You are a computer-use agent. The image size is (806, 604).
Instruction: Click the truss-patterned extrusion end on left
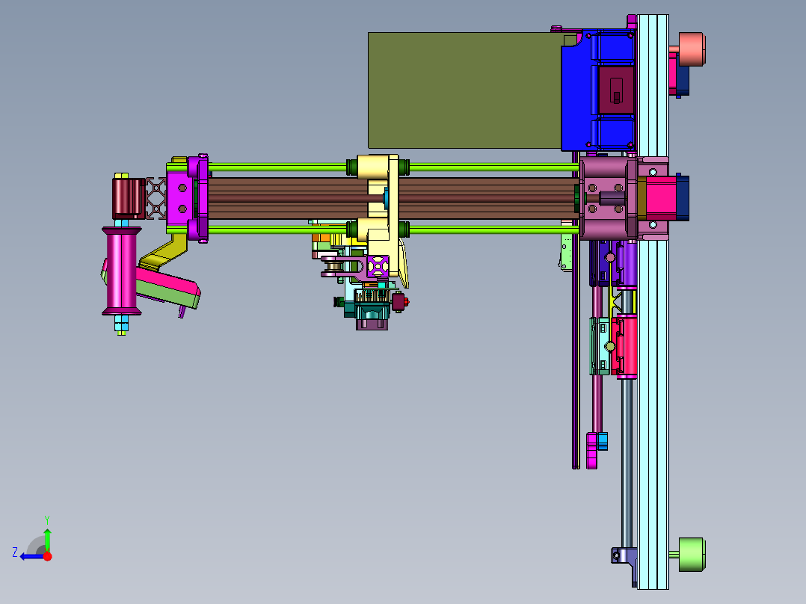(x=156, y=198)
